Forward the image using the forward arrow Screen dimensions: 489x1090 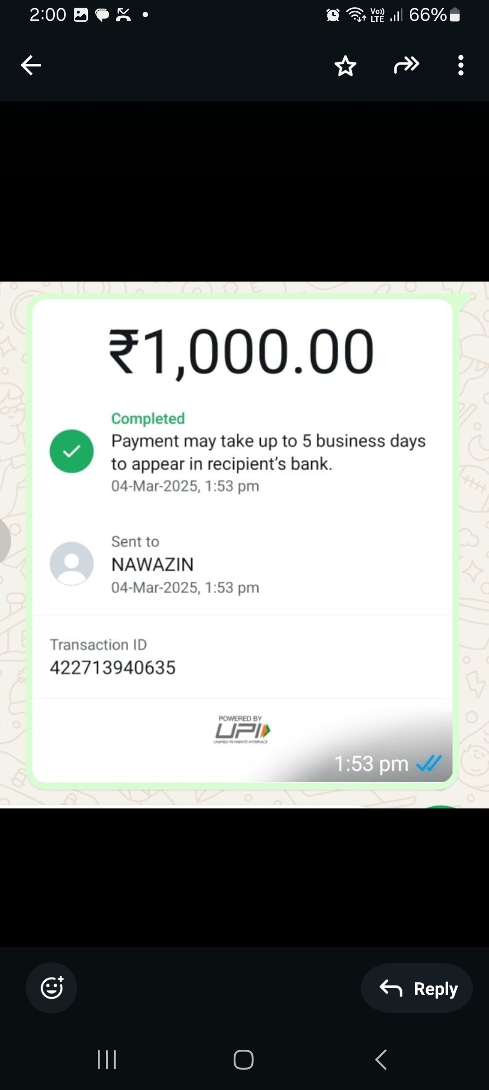click(x=406, y=65)
